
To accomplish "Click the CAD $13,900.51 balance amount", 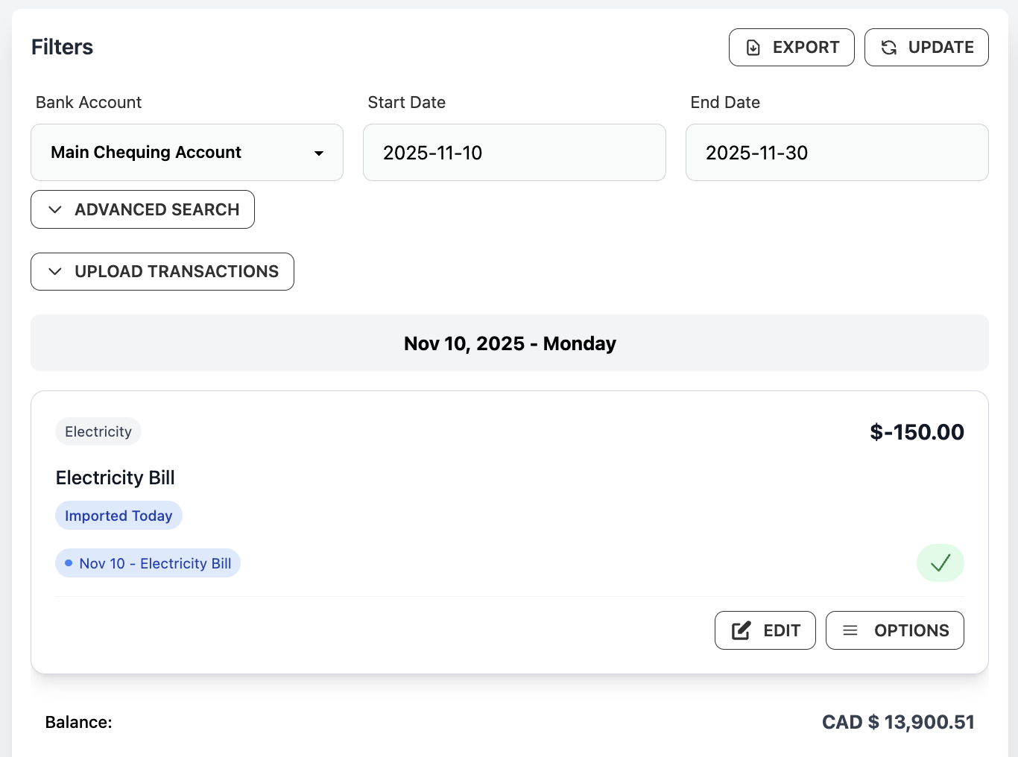I will (x=897, y=721).
